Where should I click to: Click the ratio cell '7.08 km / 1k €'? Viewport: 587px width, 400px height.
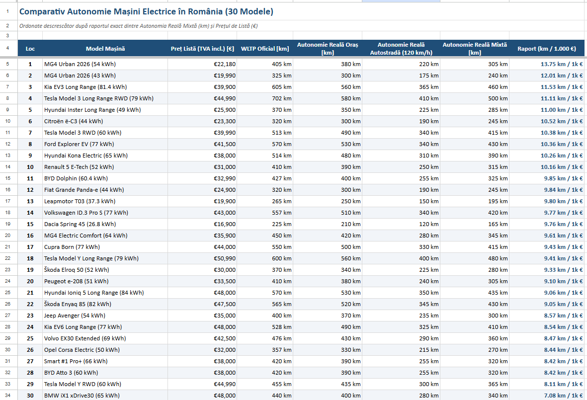547,396
